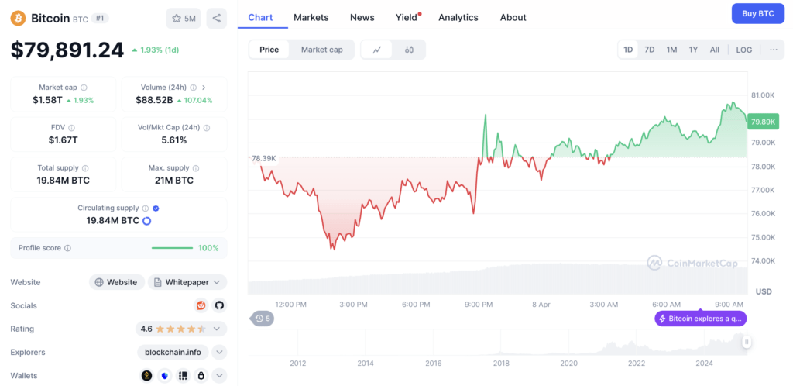793x386 pixels.
Task: Open the Analytics tab
Action: 458,17
